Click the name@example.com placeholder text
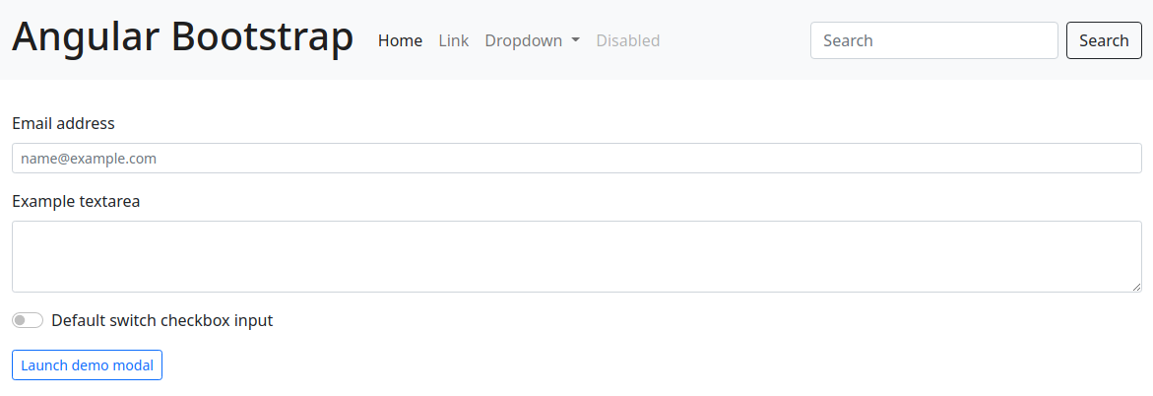This screenshot has width=1153, height=396. pos(89,159)
